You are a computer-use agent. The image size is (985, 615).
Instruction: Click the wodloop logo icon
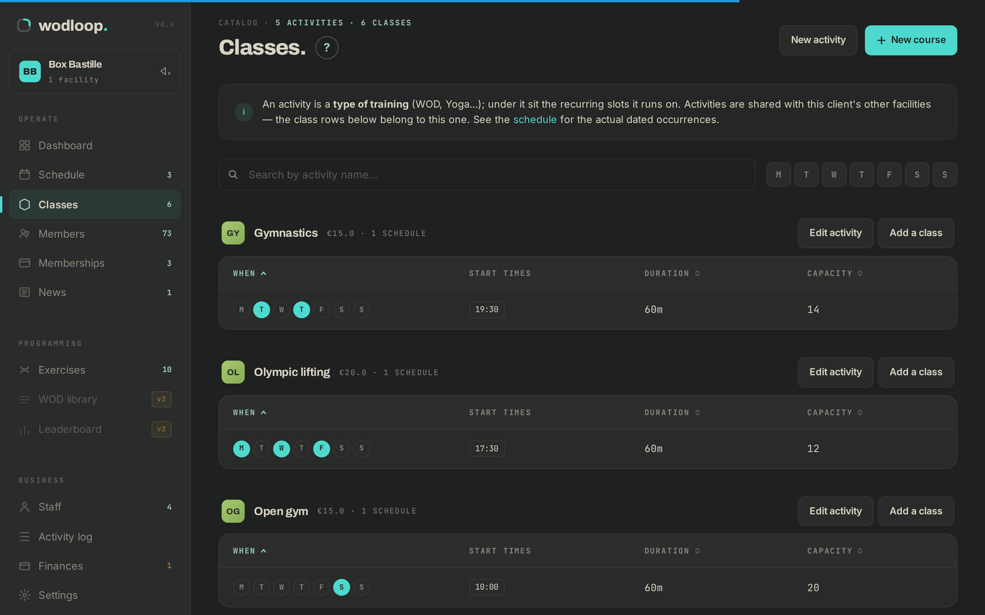click(x=24, y=25)
